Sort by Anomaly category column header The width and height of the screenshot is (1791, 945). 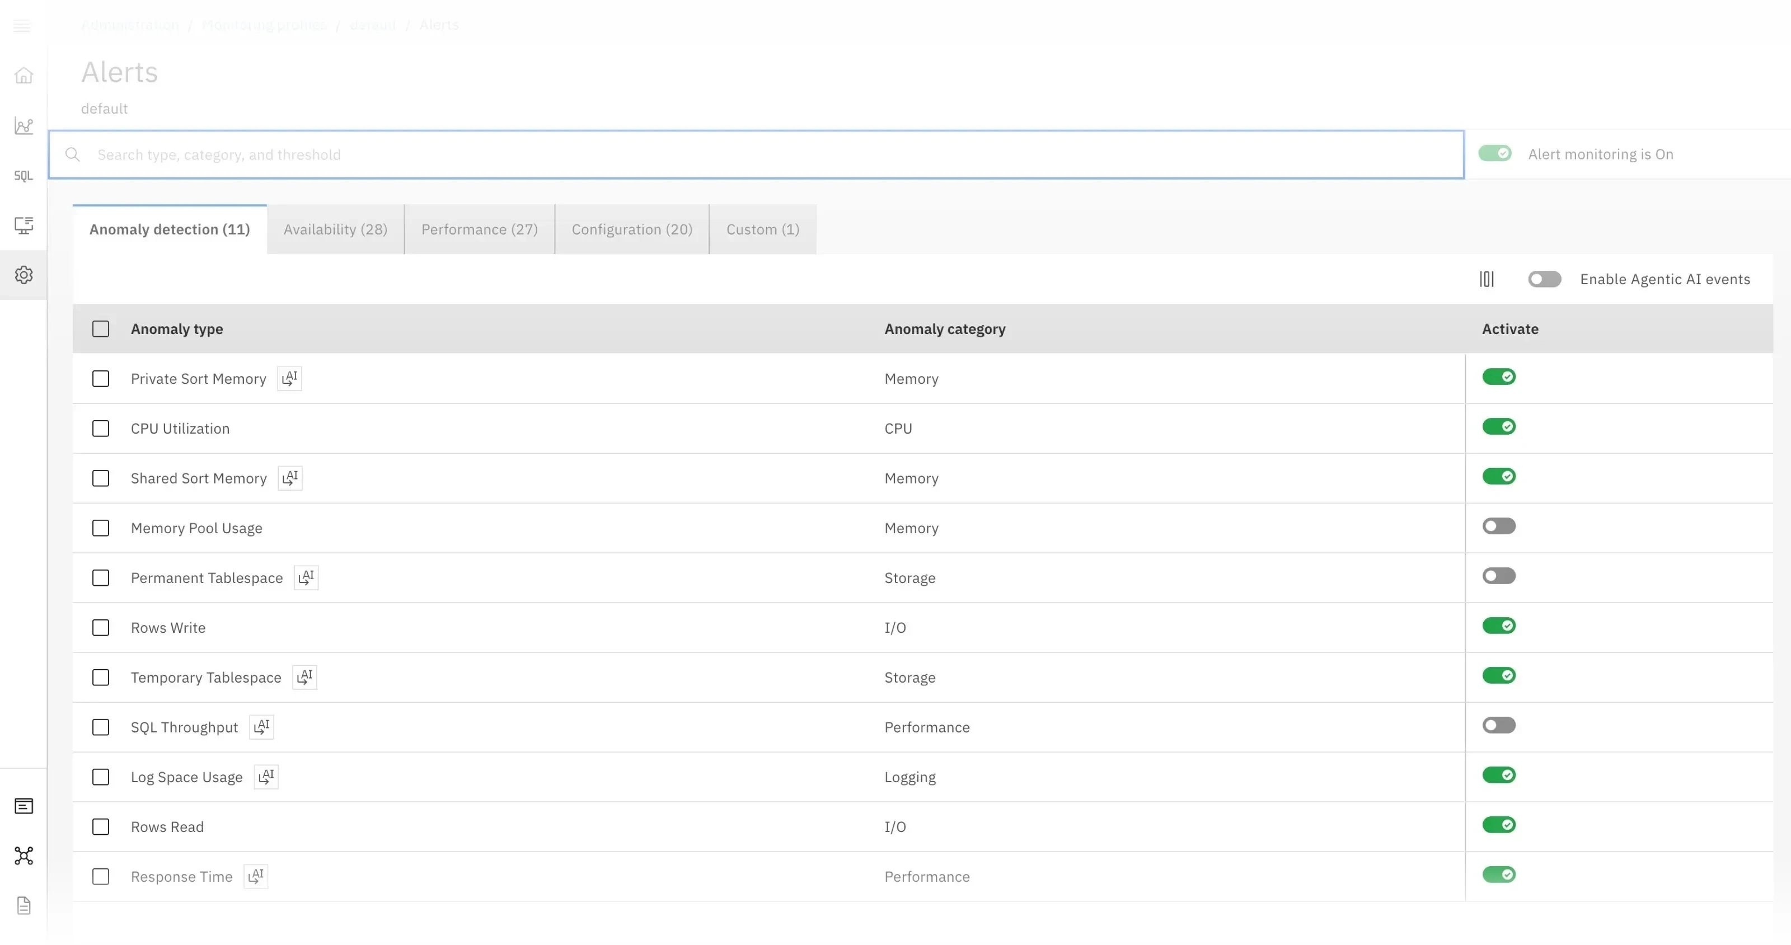click(x=945, y=330)
